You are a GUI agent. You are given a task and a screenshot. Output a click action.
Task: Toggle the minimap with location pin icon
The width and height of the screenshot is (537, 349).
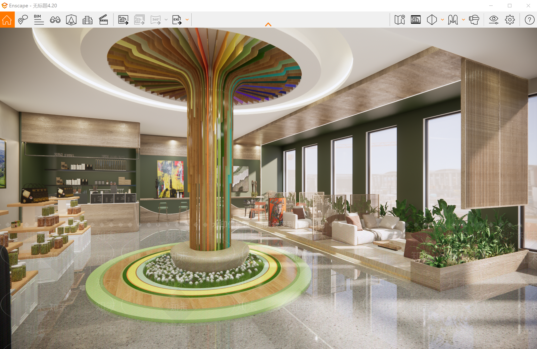(x=400, y=20)
